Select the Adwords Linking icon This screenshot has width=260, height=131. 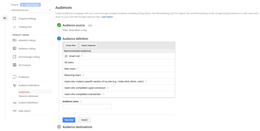pos(14,40)
